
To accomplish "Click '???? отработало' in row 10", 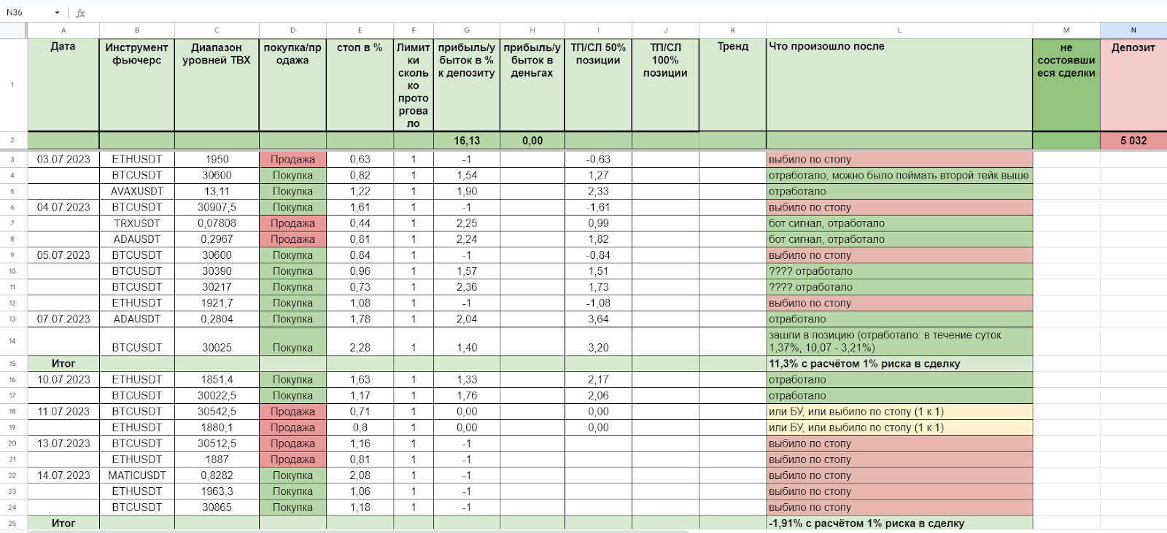I will pyautogui.click(x=899, y=271).
